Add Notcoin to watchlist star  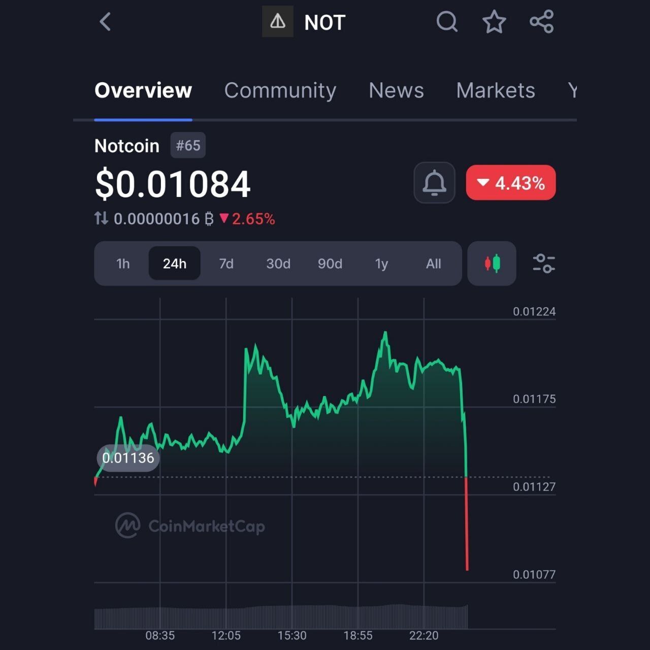pos(494,22)
